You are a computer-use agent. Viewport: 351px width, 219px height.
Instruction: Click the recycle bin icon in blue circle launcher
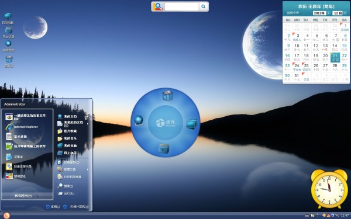(x=167, y=96)
